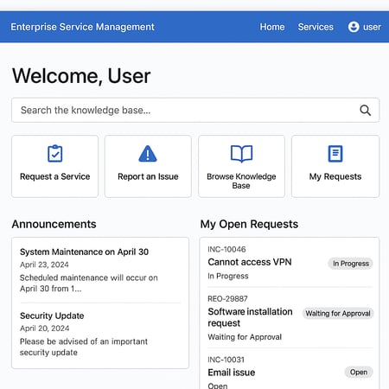Open the Services menu item
Viewport: 389px width, 389px height.
[316, 27]
